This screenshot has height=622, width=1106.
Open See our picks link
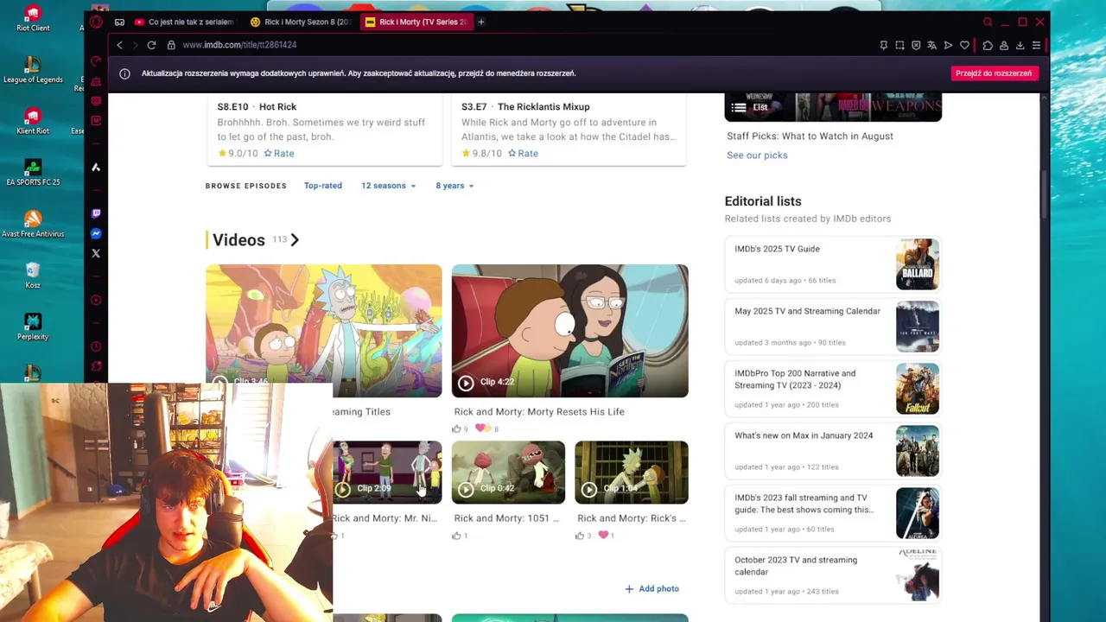(x=757, y=155)
